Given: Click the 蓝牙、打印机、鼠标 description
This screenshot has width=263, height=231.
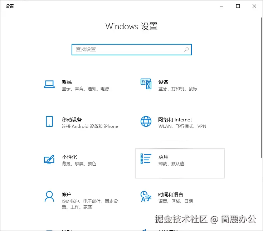Looking at the screenshot, I should [178, 89].
